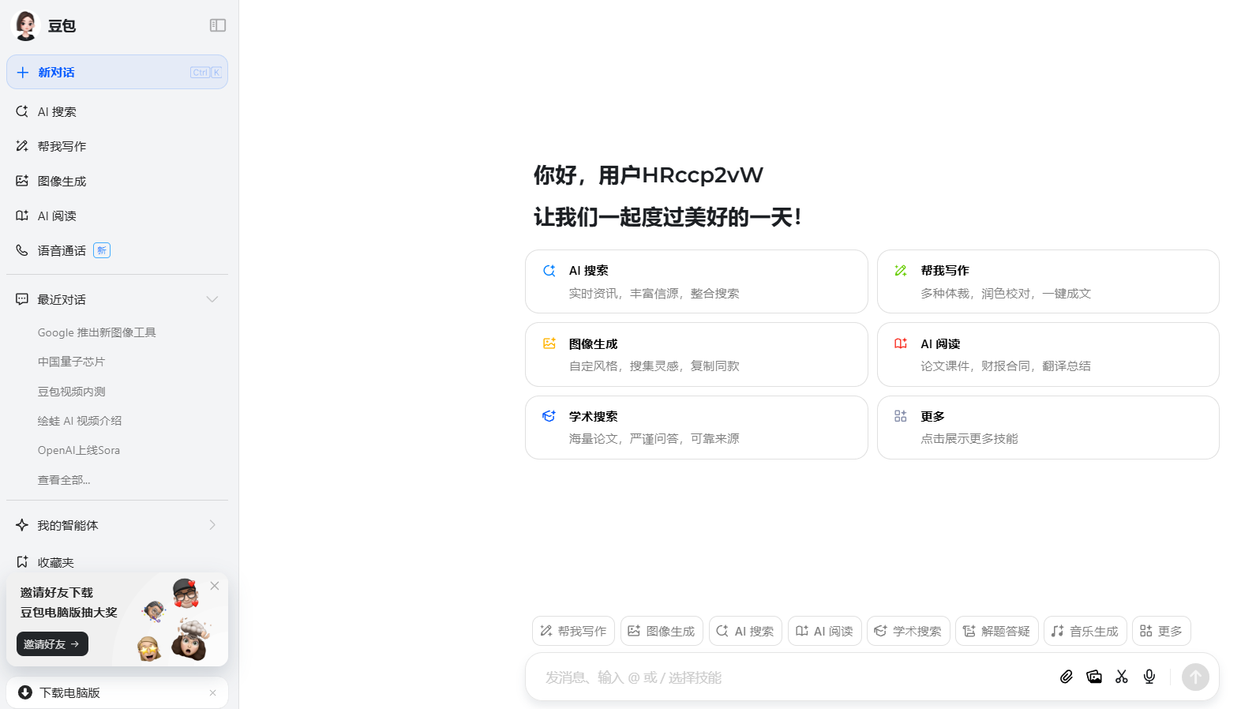Select 学术搜索 skill chip above input
Screen dimensions: 1256x709
[x=908, y=631]
